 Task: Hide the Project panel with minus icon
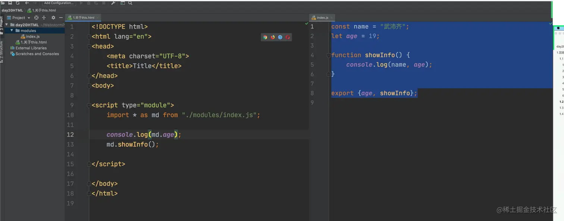(61, 18)
